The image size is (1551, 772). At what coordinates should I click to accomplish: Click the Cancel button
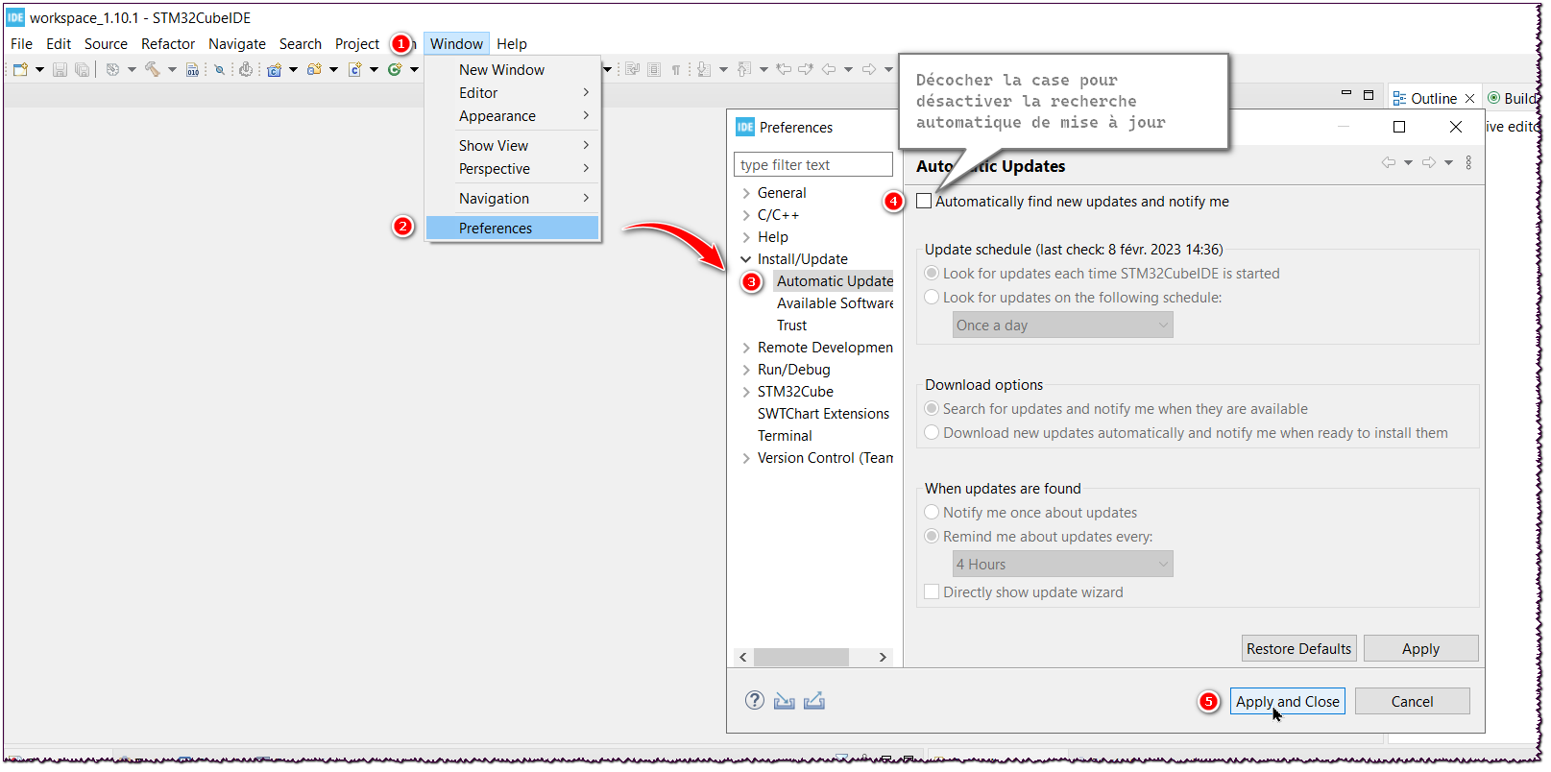[1412, 701]
